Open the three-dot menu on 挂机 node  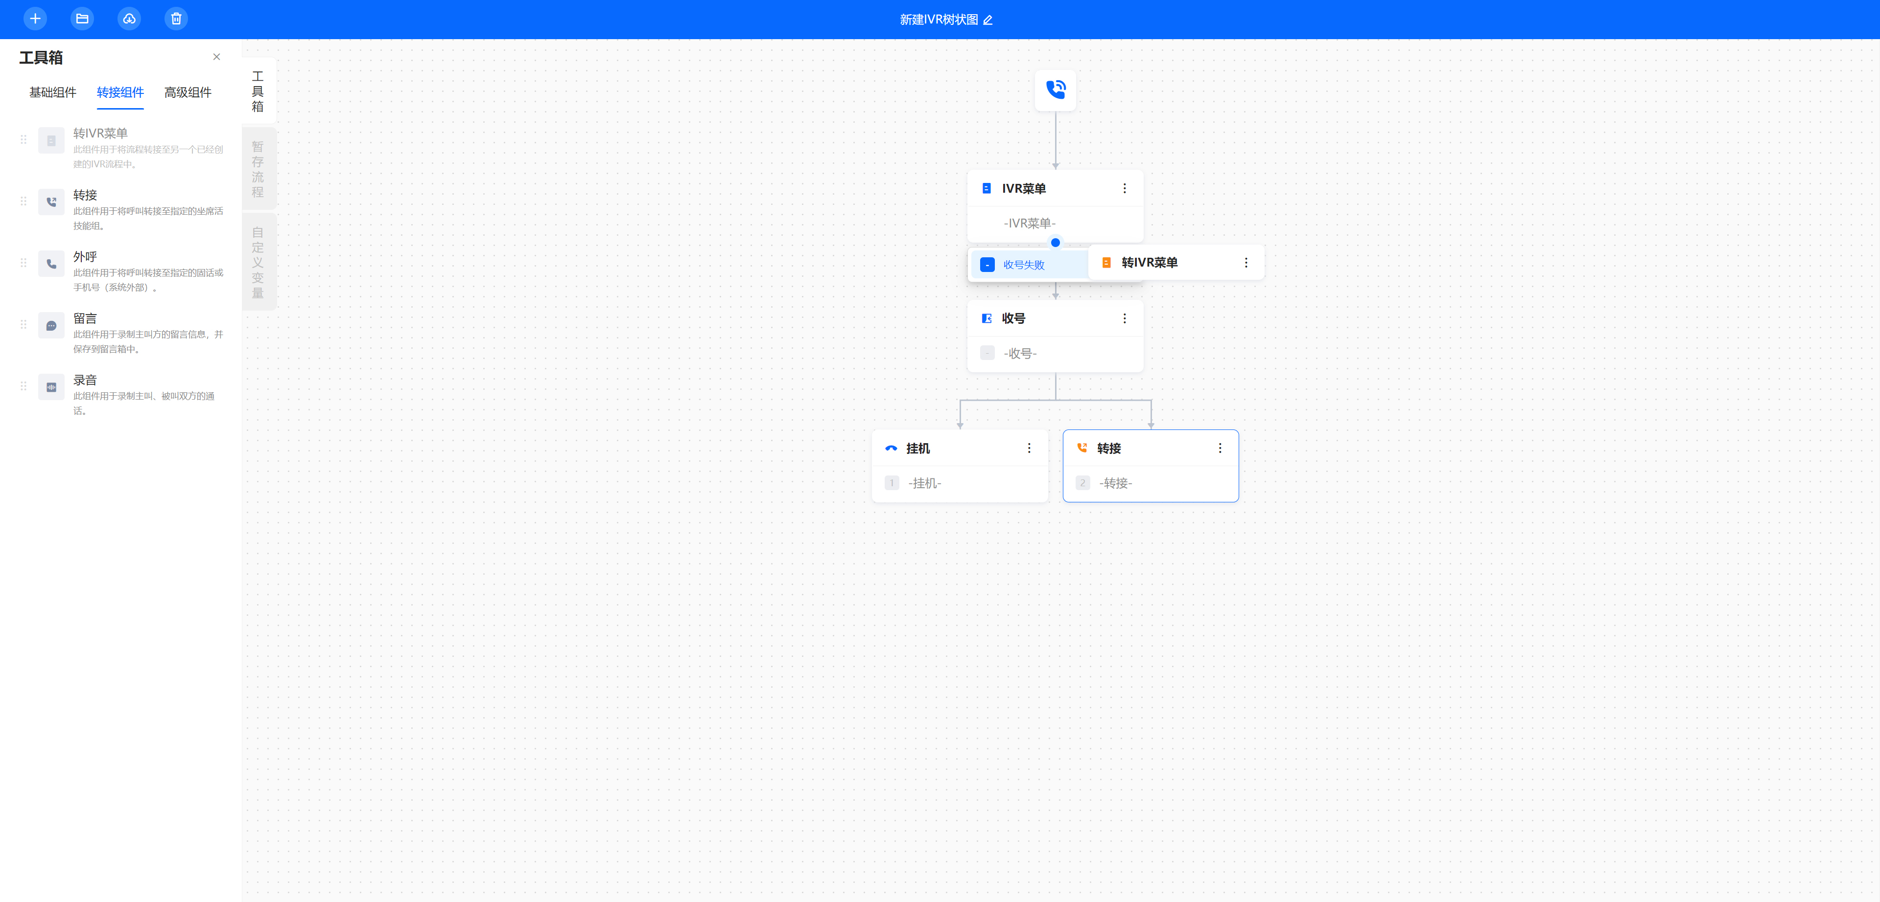[1029, 449]
